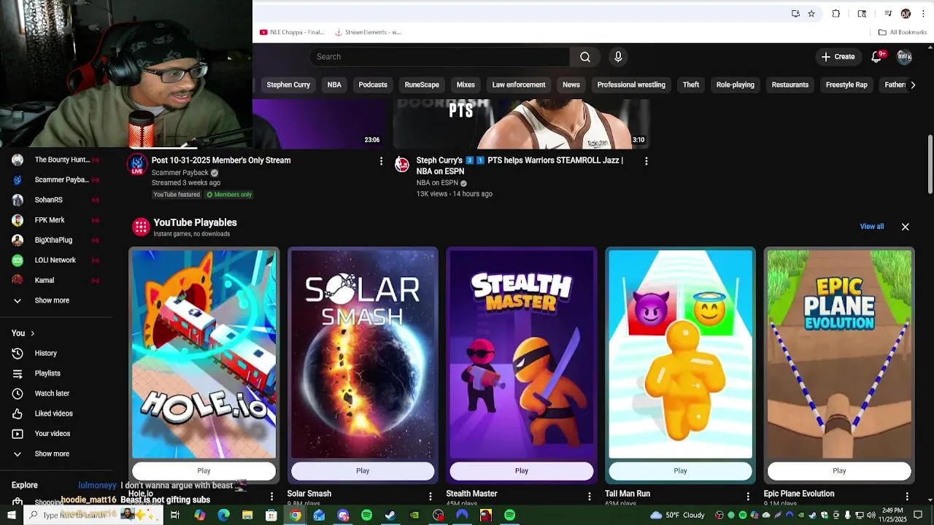This screenshot has height=525, width=934.
Task: Open Liked videos in the sidebar
Action: [53, 413]
